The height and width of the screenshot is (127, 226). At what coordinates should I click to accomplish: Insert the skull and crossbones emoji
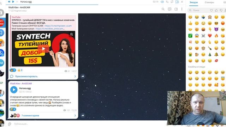click(203, 36)
